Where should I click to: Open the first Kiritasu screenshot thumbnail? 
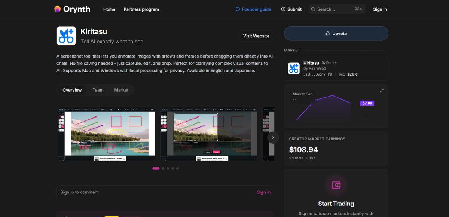pyautogui.click(x=106, y=135)
